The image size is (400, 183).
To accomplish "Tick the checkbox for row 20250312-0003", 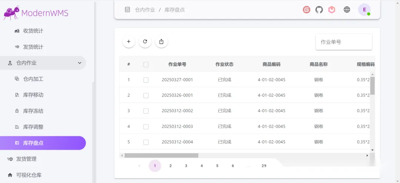I will point(146,127).
